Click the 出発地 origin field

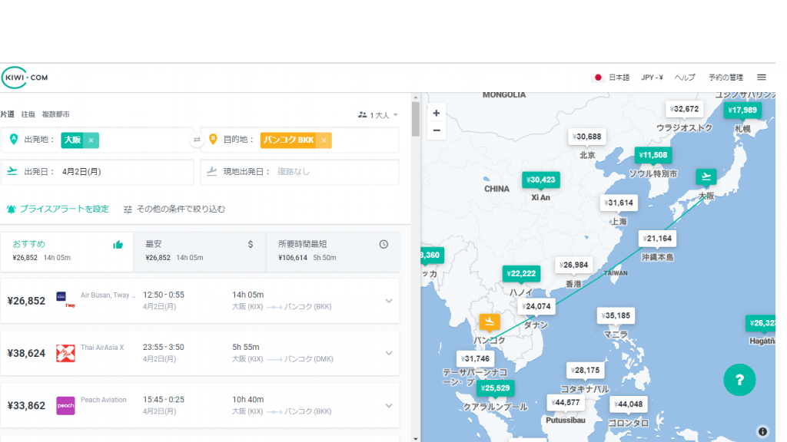click(98, 140)
